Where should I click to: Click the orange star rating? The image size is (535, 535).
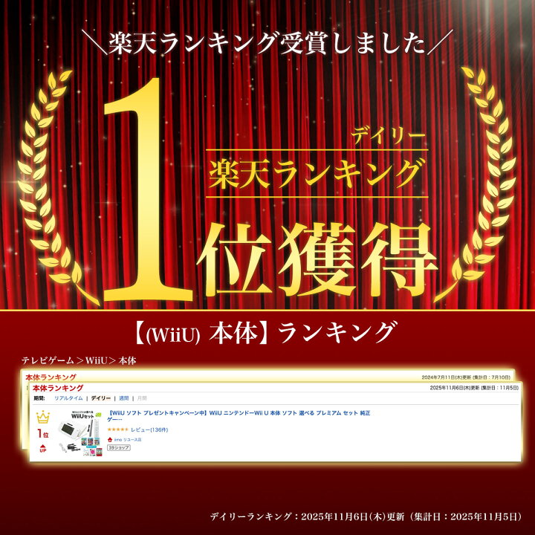(117, 429)
